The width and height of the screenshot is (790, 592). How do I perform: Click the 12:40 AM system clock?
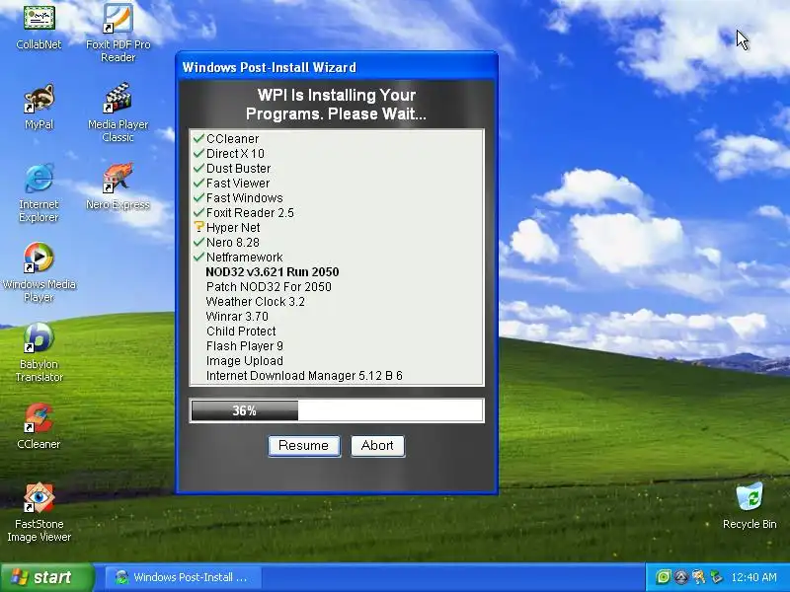[x=753, y=577]
